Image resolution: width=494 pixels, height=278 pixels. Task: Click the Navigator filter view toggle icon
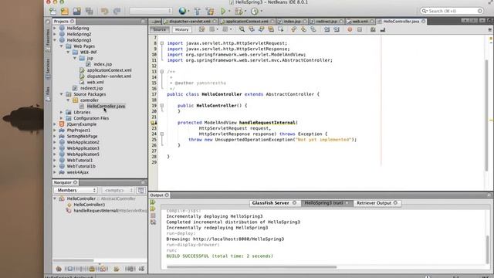[140, 190]
